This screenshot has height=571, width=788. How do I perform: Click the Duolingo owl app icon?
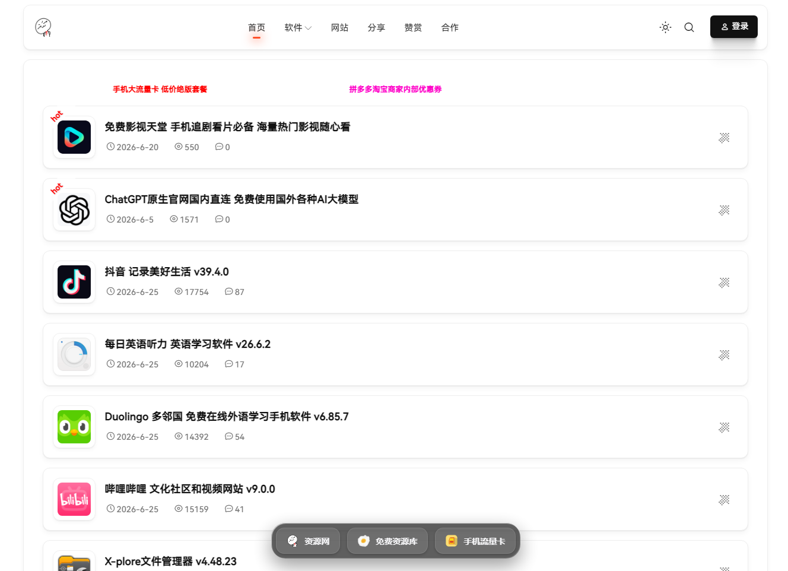pos(74,427)
